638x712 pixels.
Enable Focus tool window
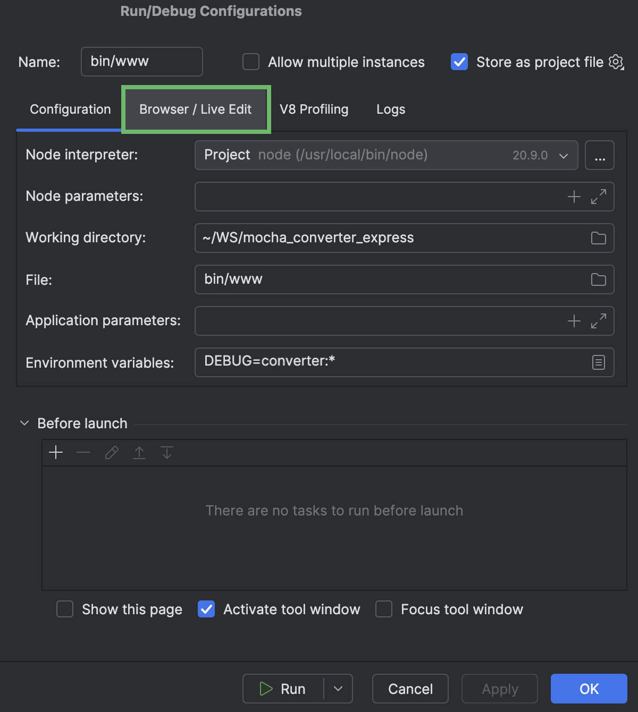(x=383, y=609)
